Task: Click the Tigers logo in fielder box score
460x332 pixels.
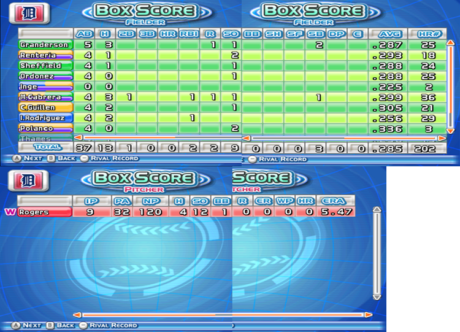Action: pyautogui.click(x=29, y=14)
